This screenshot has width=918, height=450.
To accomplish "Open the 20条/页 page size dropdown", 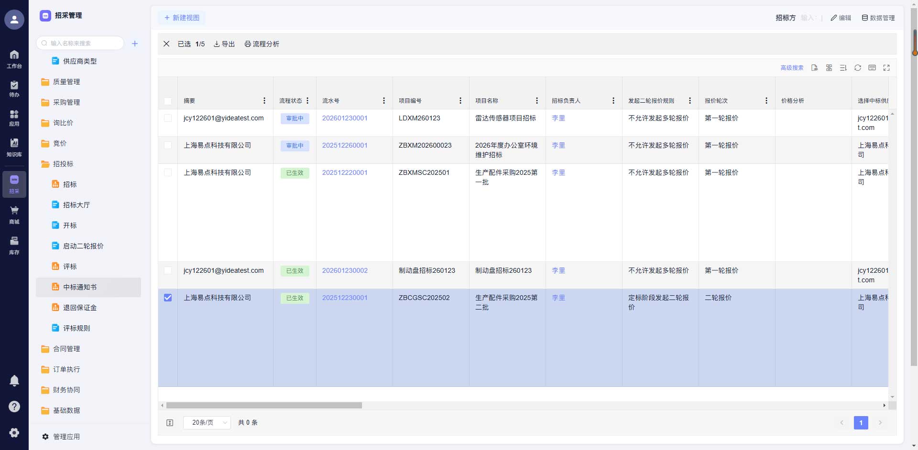I will (207, 423).
